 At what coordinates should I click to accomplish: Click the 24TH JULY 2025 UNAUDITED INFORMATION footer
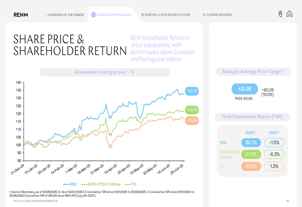tap(35, 201)
